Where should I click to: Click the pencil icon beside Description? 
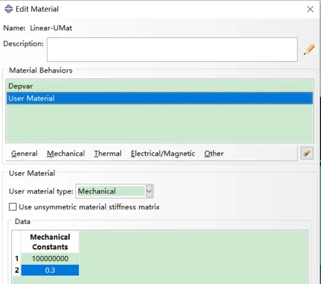[x=309, y=50]
